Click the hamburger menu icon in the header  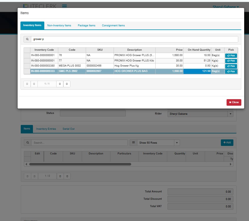pos(64,6)
